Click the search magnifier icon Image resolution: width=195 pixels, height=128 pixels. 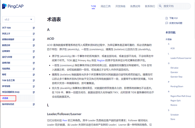tap(160, 6)
